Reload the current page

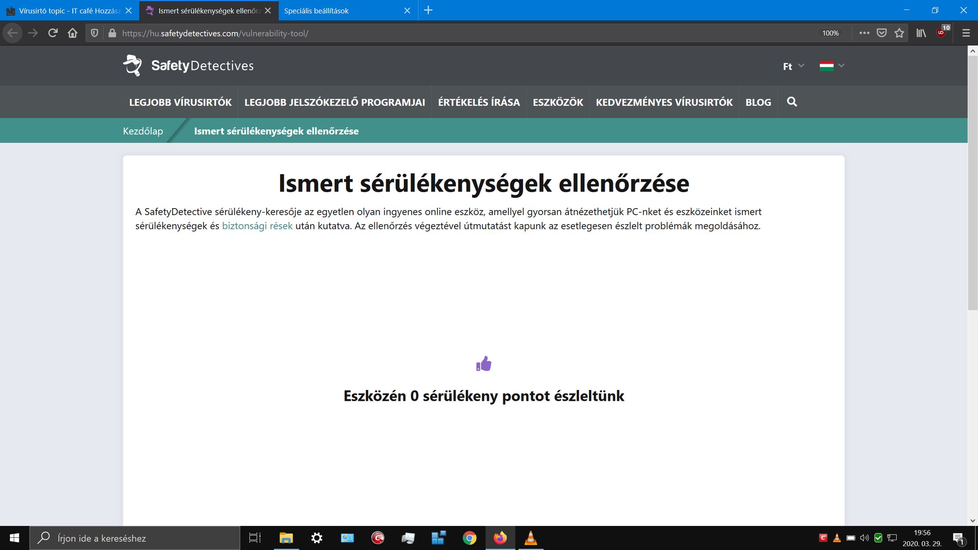coord(53,33)
